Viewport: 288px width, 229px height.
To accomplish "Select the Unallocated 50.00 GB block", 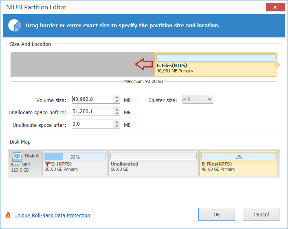I will point(154,164).
